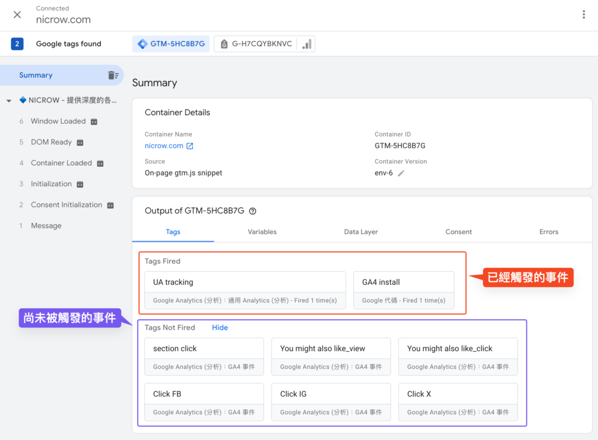Click the analytics bar chart icon

[307, 44]
